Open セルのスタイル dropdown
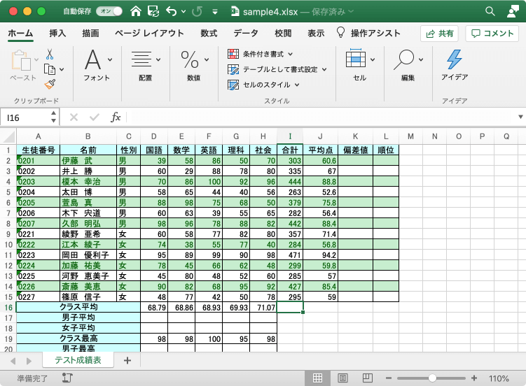 pos(263,85)
